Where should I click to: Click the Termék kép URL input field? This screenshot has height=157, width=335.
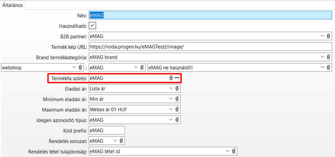[x=210, y=46]
